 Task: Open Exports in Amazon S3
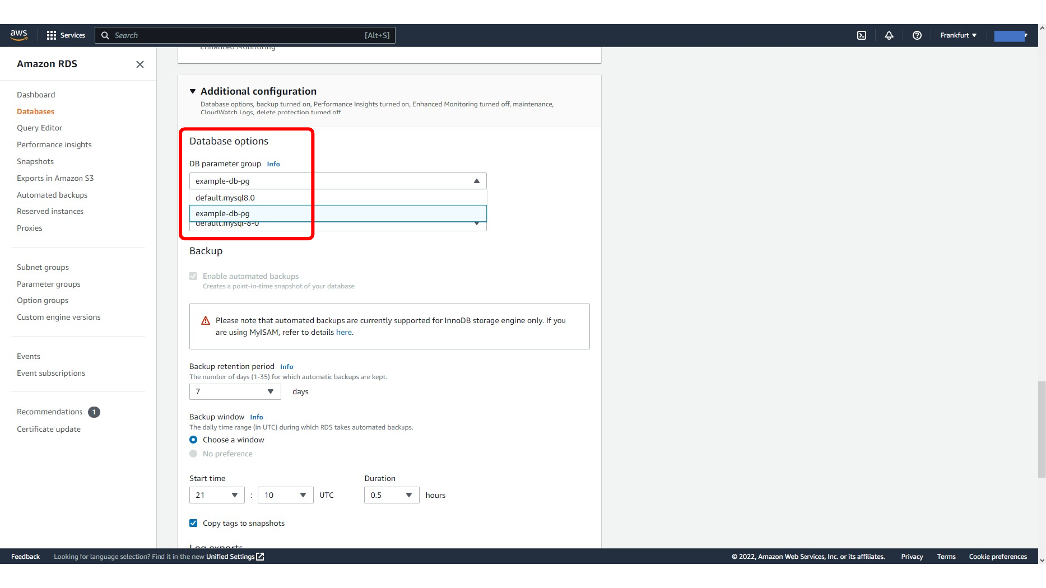pyautogui.click(x=55, y=178)
